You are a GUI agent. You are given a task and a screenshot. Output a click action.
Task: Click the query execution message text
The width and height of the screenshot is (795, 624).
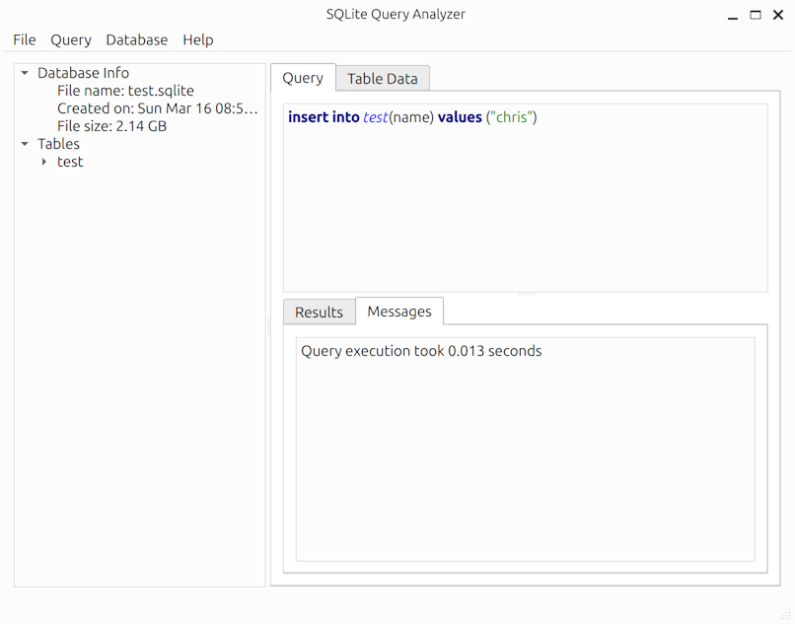point(421,351)
